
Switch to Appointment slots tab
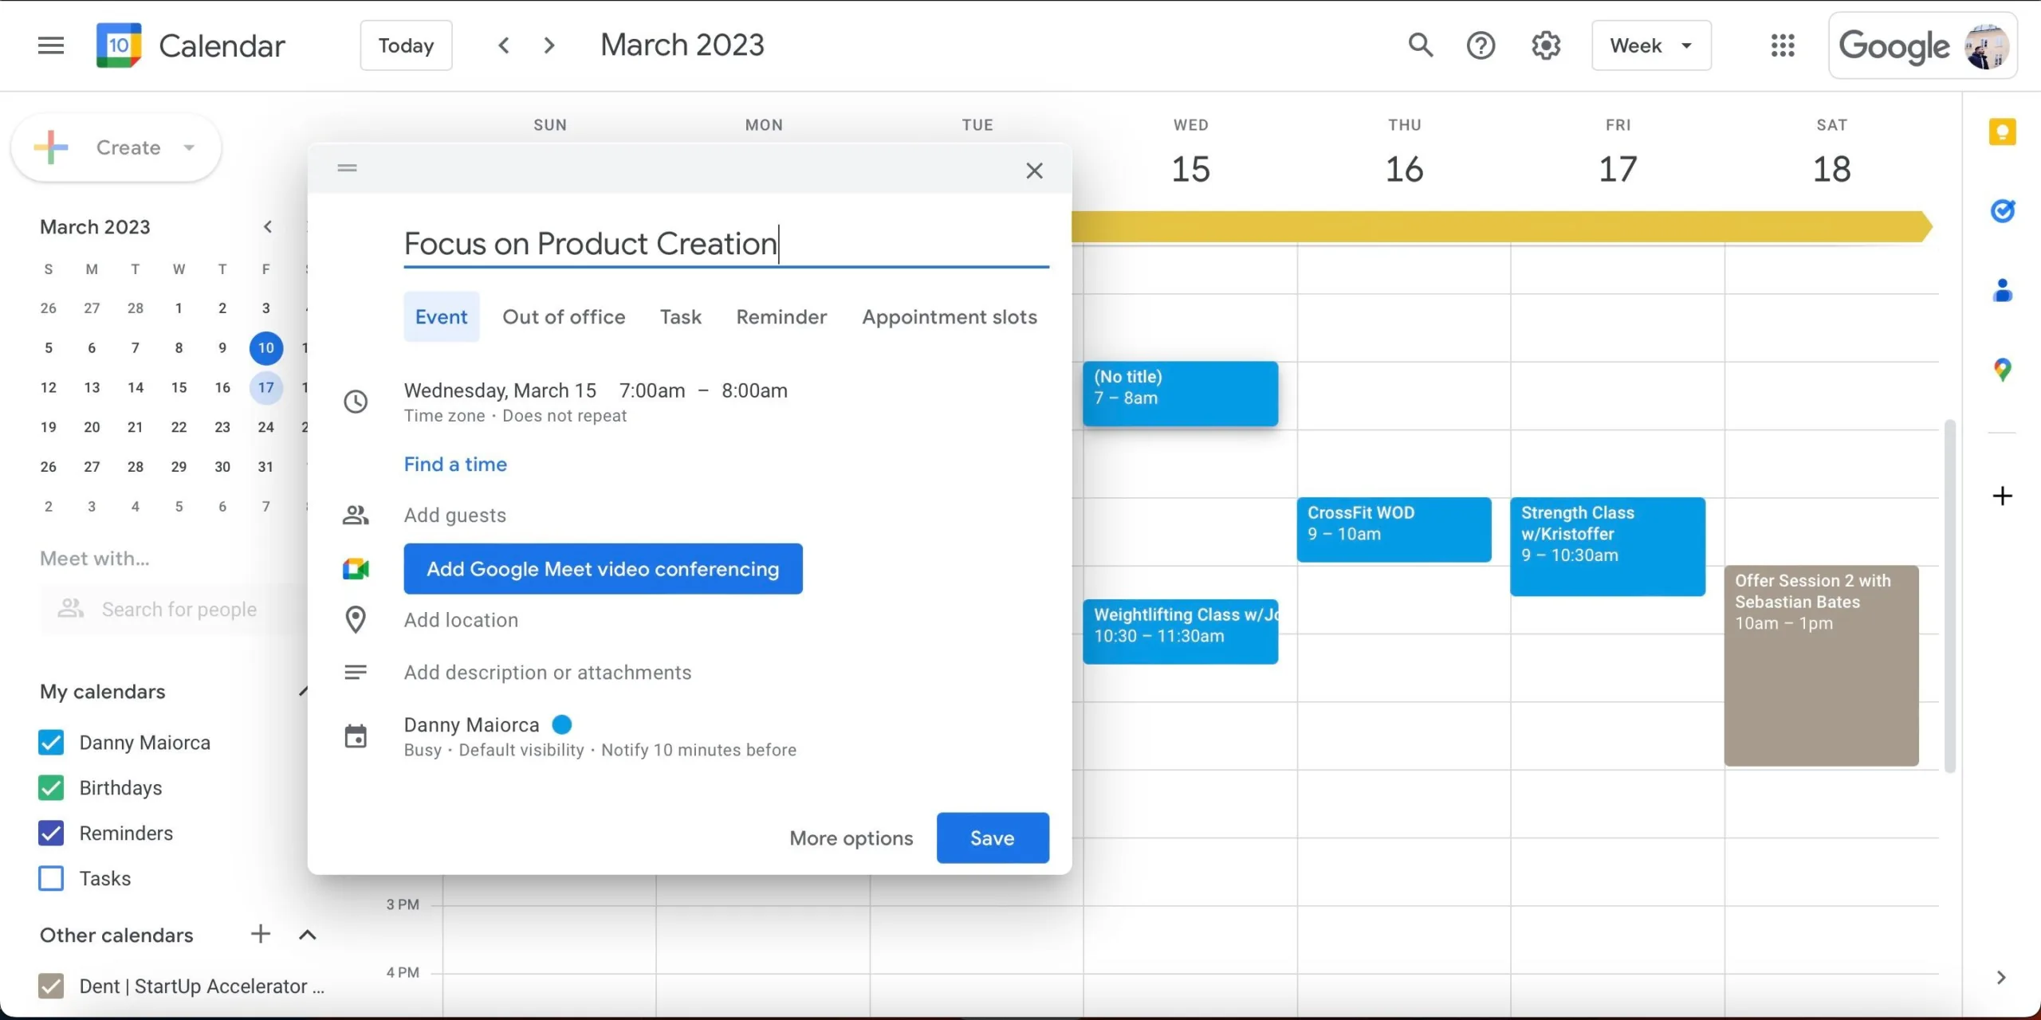pyautogui.click(x=948, y=316)
